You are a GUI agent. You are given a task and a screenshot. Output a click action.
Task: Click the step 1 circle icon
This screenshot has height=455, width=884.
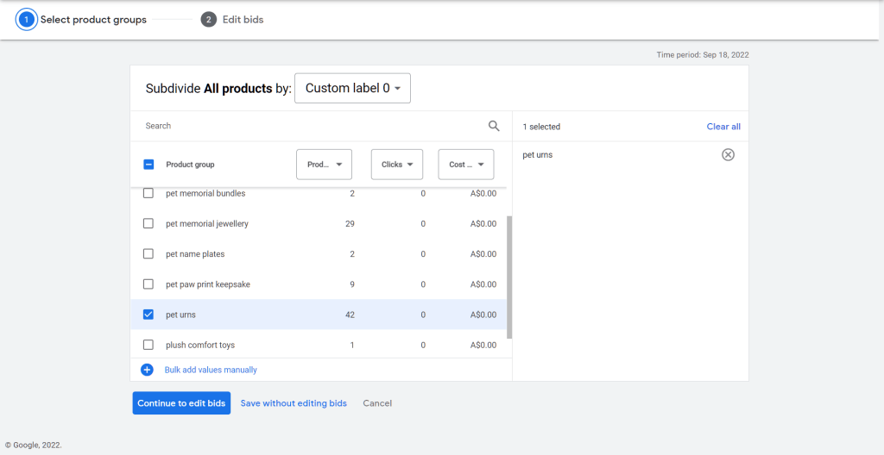27,19
